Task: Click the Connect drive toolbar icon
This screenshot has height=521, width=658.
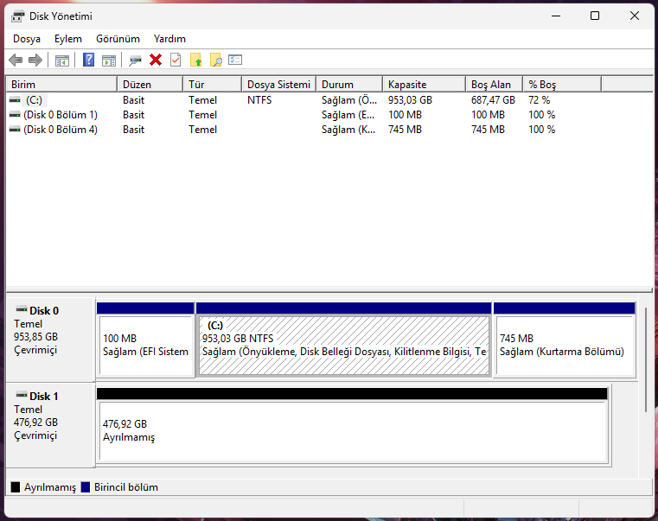Action: 135,60
